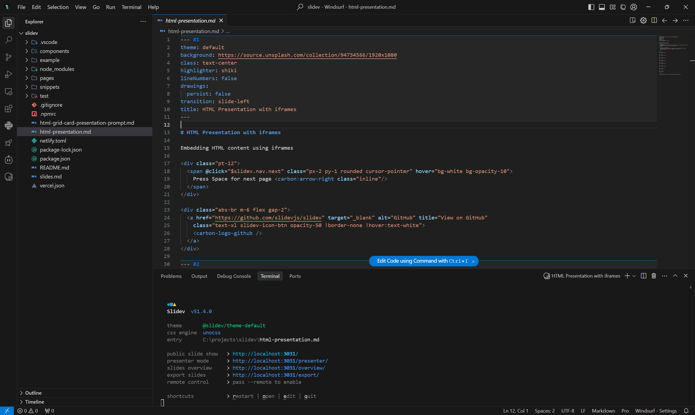Open the Source Control view
695x415 pixels.
(8, 57)
